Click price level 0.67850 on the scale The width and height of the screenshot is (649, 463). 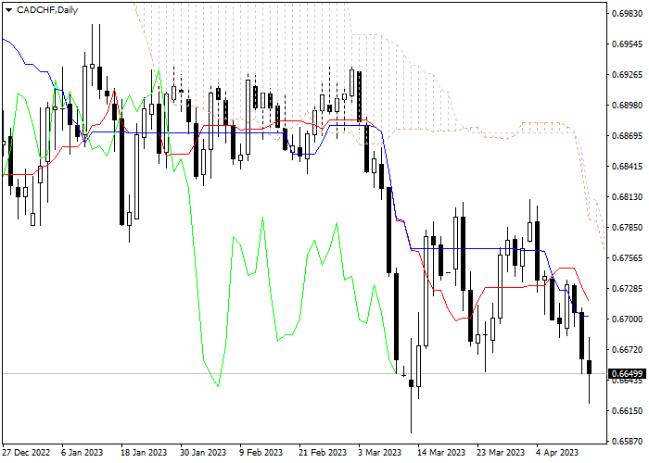click(627, 228)
